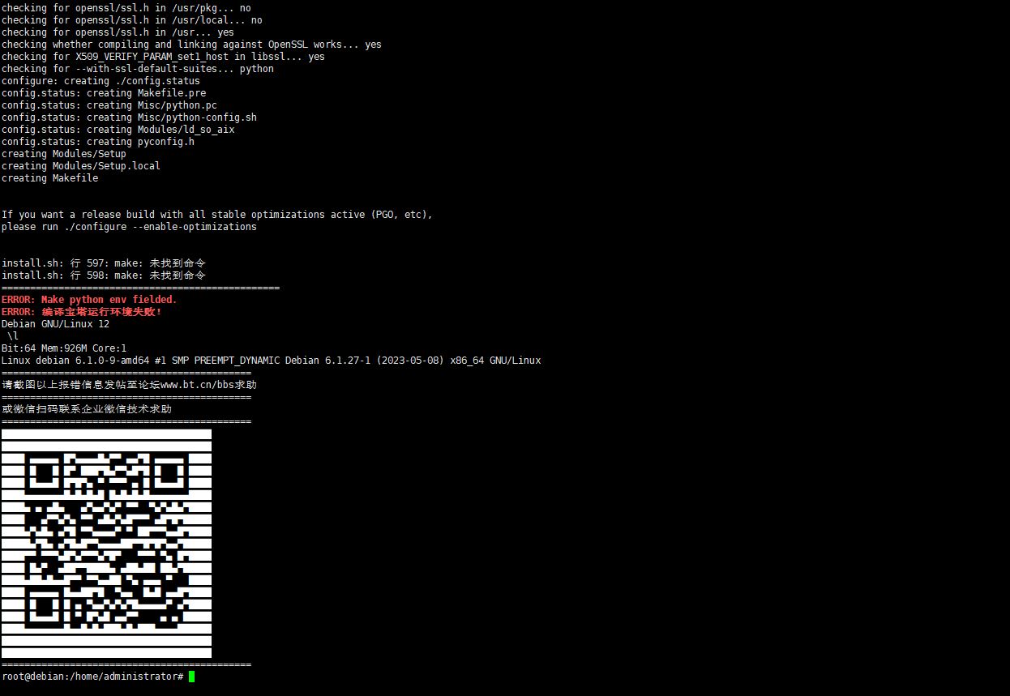Screen dimensions: 1010x696
Task: Click the root@debian shell prompt text
Action: (x=93, y=677)
